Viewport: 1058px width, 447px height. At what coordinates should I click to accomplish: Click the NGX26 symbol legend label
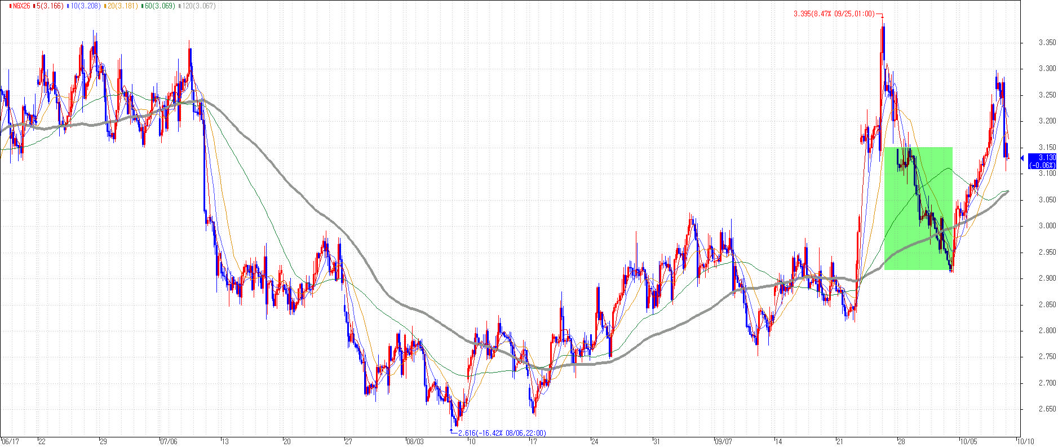pyautogui.click(x=21, y=6)
